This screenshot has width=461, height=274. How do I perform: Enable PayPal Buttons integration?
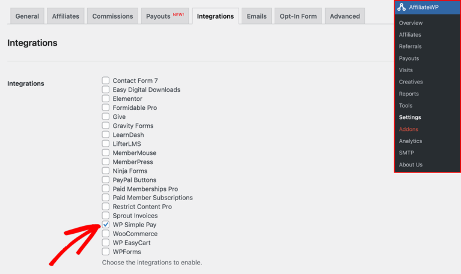(106, 180)
